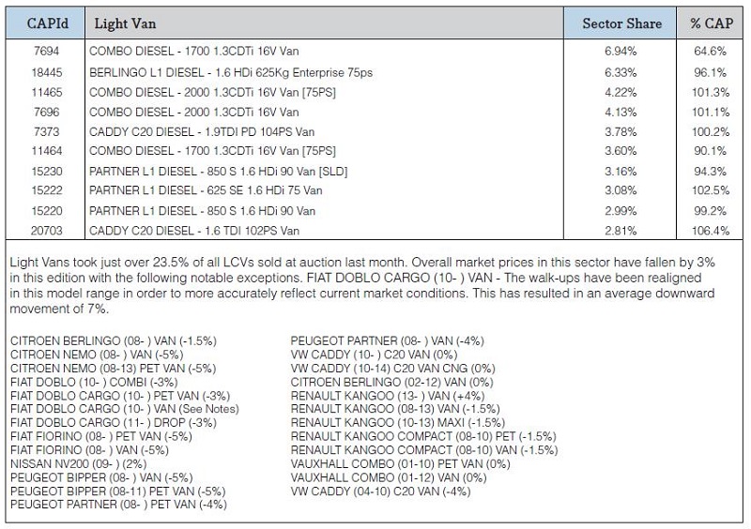
Task: Click VAUXHALL COMBO (01-12) VAN (0%) entry
Action: [x=389, y=477]
